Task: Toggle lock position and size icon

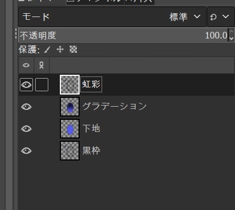Action: coord(60,49)
